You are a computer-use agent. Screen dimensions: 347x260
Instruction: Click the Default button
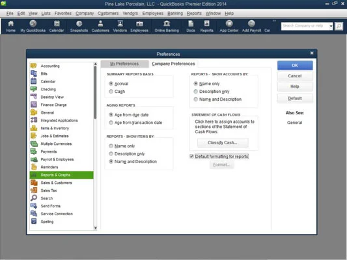295,98
